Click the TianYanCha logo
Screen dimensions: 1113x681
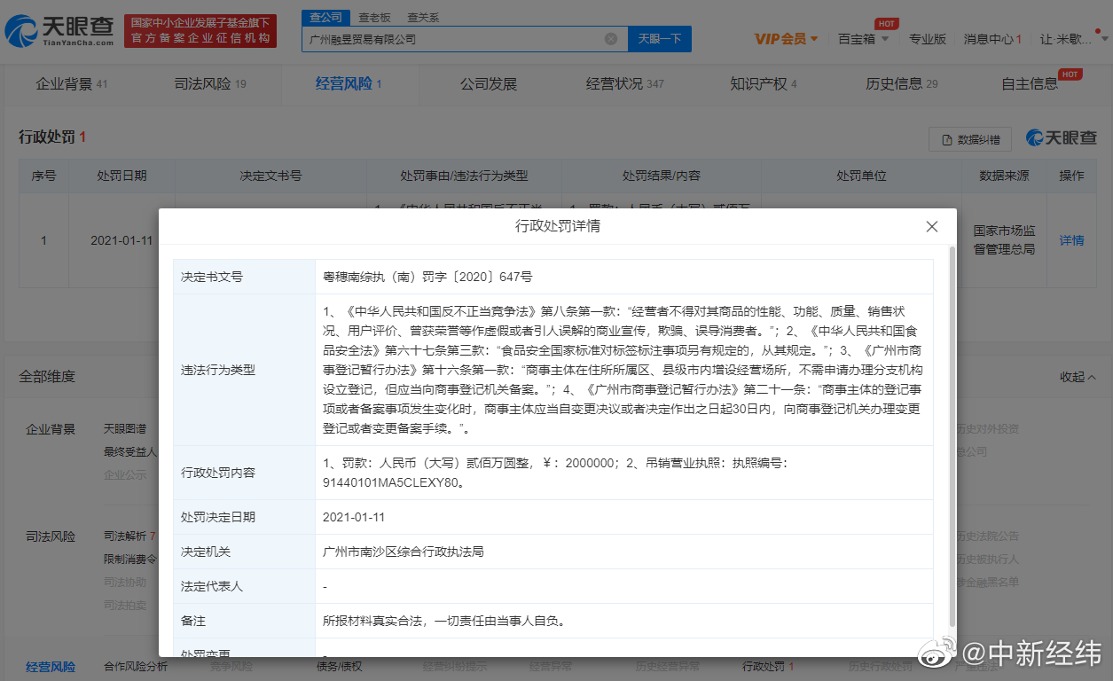tap(60, 31)
